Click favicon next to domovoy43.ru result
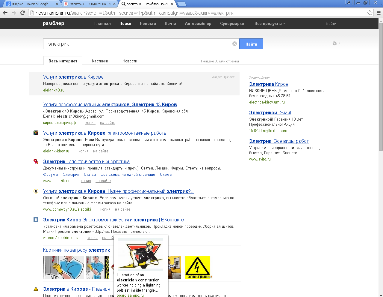Viewport: 383px width, 297px height. click(x=36, y=191)
